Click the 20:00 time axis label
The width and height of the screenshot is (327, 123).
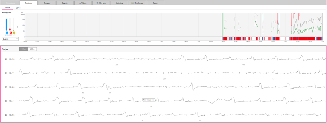pos(273,42)
